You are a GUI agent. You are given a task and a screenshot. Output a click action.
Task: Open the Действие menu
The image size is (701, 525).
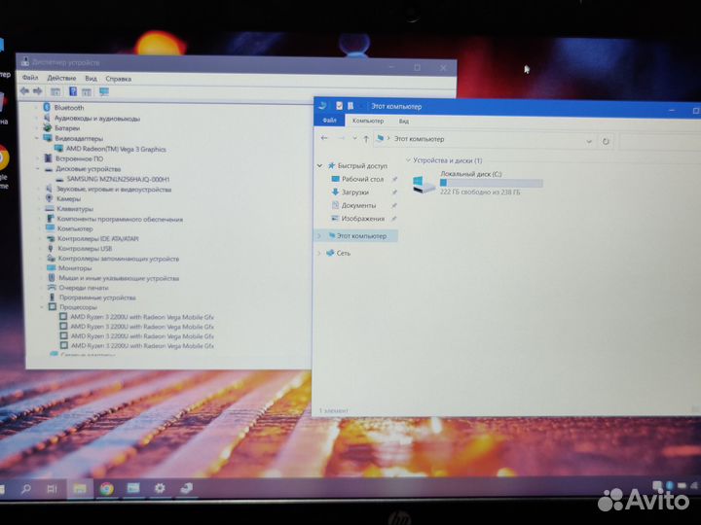[61, 78]
